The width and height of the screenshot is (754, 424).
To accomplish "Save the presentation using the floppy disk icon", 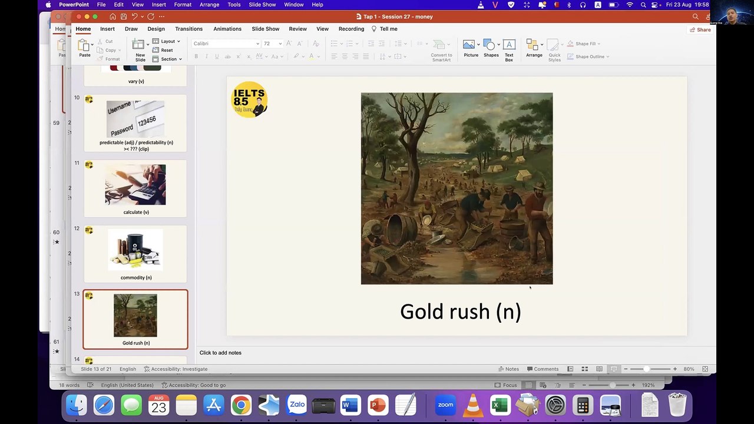I will click(123, 16).
